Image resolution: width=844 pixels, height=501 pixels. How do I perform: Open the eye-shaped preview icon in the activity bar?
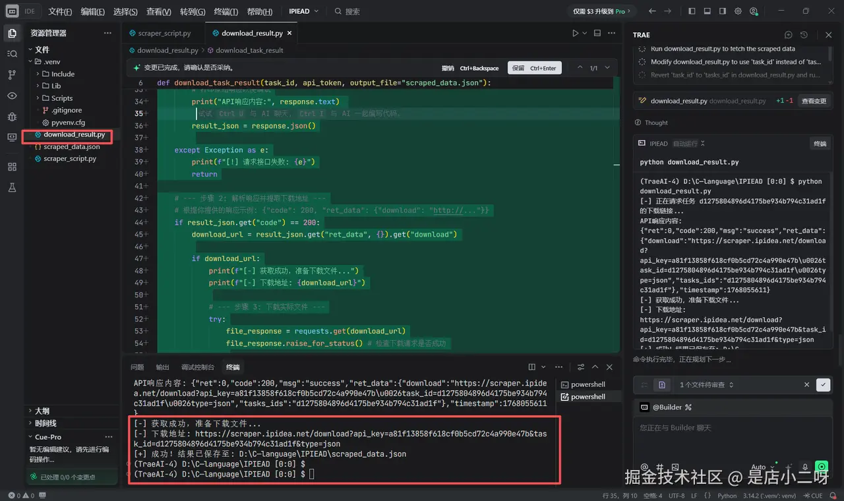(12, 96)
